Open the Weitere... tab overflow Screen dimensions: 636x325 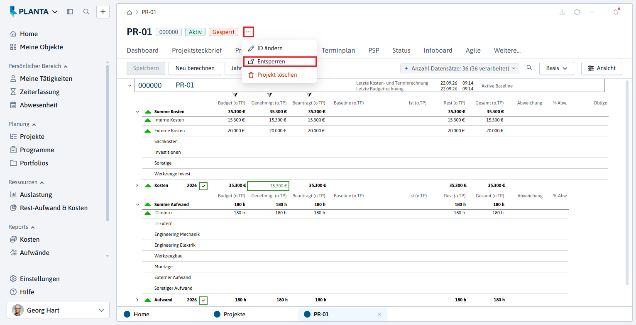click(x=507, y=51)
